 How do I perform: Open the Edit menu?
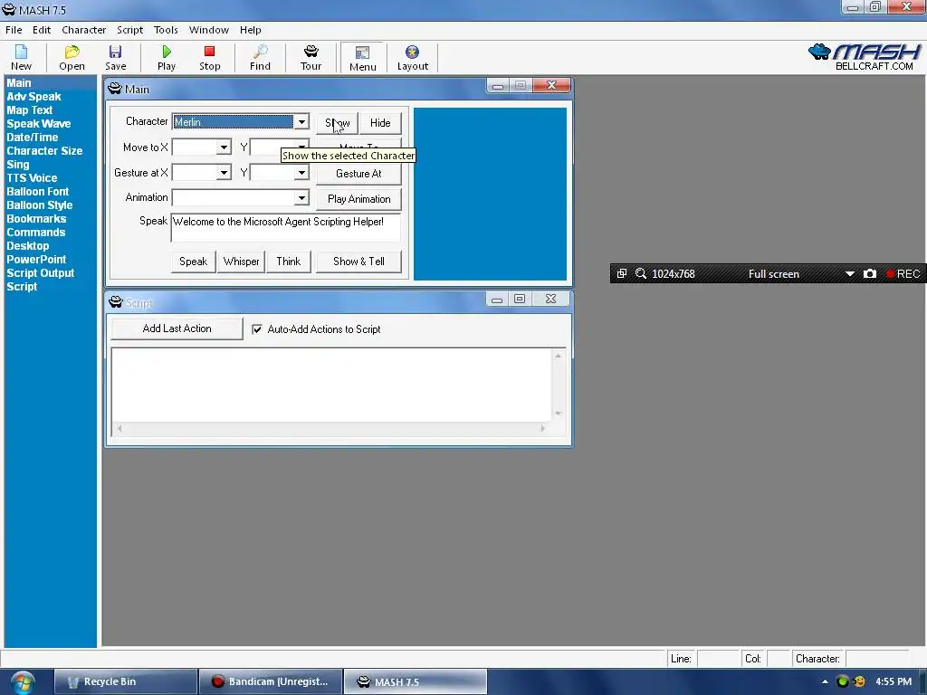[42, 30]
